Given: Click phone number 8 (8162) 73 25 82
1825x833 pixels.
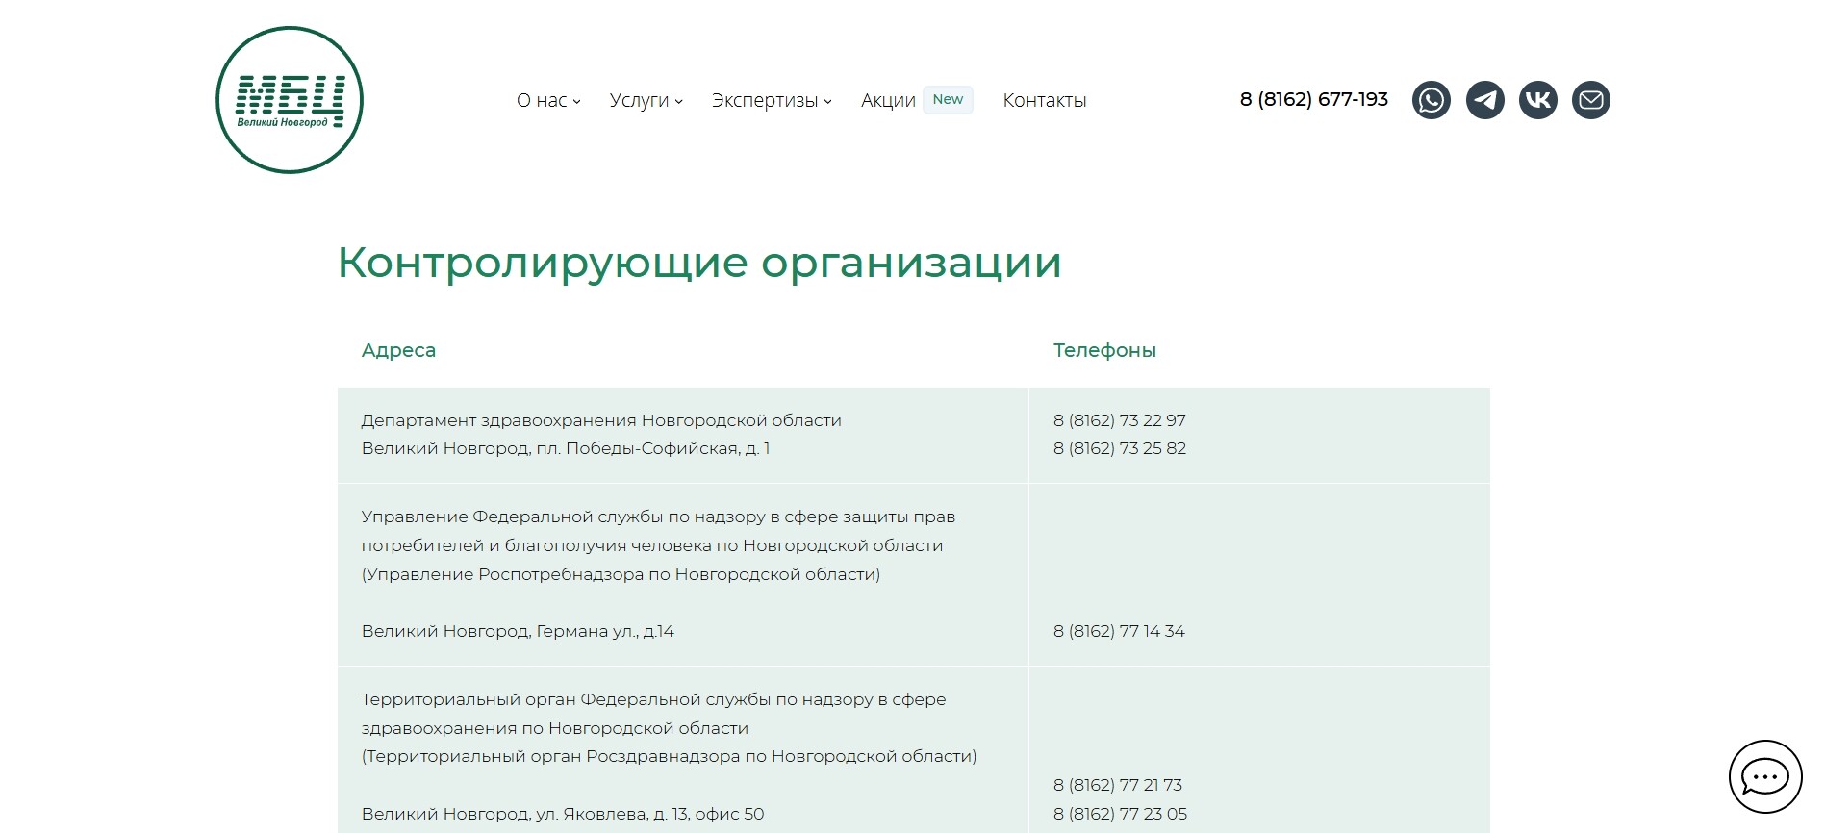Looking at the screenshot, I should (x=1119, y=448).
